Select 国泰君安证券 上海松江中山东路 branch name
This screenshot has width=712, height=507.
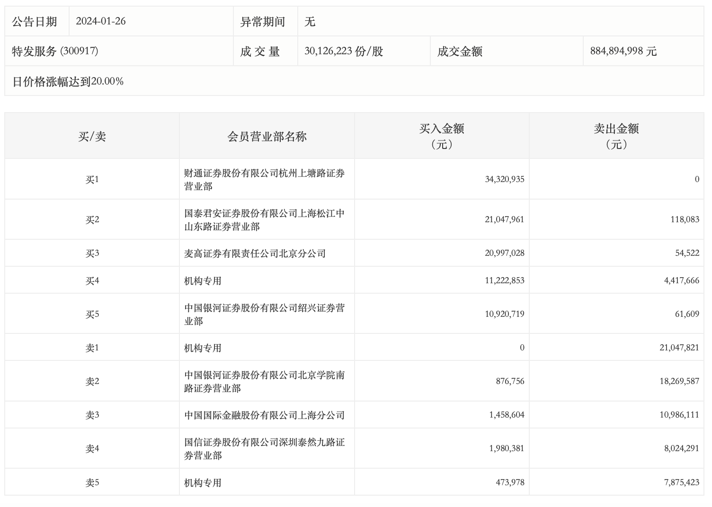pos(264,220)
